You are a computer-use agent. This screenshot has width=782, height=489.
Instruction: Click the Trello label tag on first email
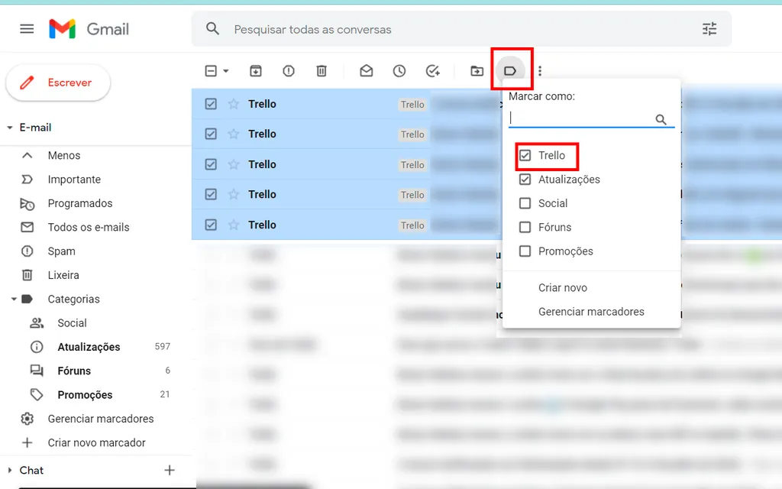click(412, 104)
